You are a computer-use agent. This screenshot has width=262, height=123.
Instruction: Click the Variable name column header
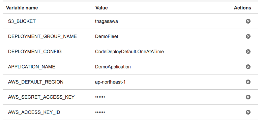pyautogui.click(x=22, y=8)
